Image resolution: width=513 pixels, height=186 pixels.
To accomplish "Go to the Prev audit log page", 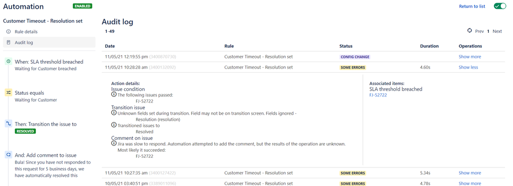I will (x=479, y=31).
